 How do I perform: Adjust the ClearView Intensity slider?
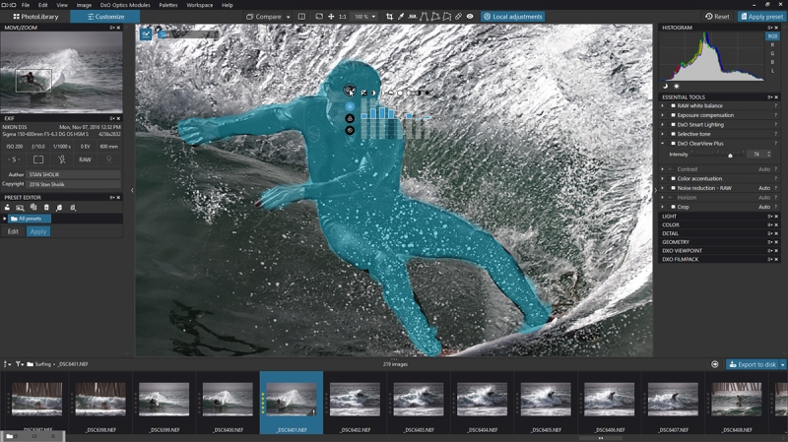click(x=730, y=156)
